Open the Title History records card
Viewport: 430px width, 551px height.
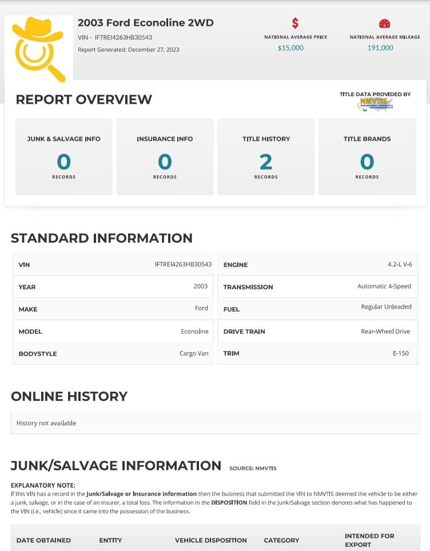(x=266, y=157)
